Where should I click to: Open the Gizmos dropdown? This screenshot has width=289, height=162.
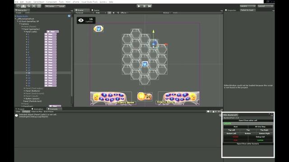(167, 13)
